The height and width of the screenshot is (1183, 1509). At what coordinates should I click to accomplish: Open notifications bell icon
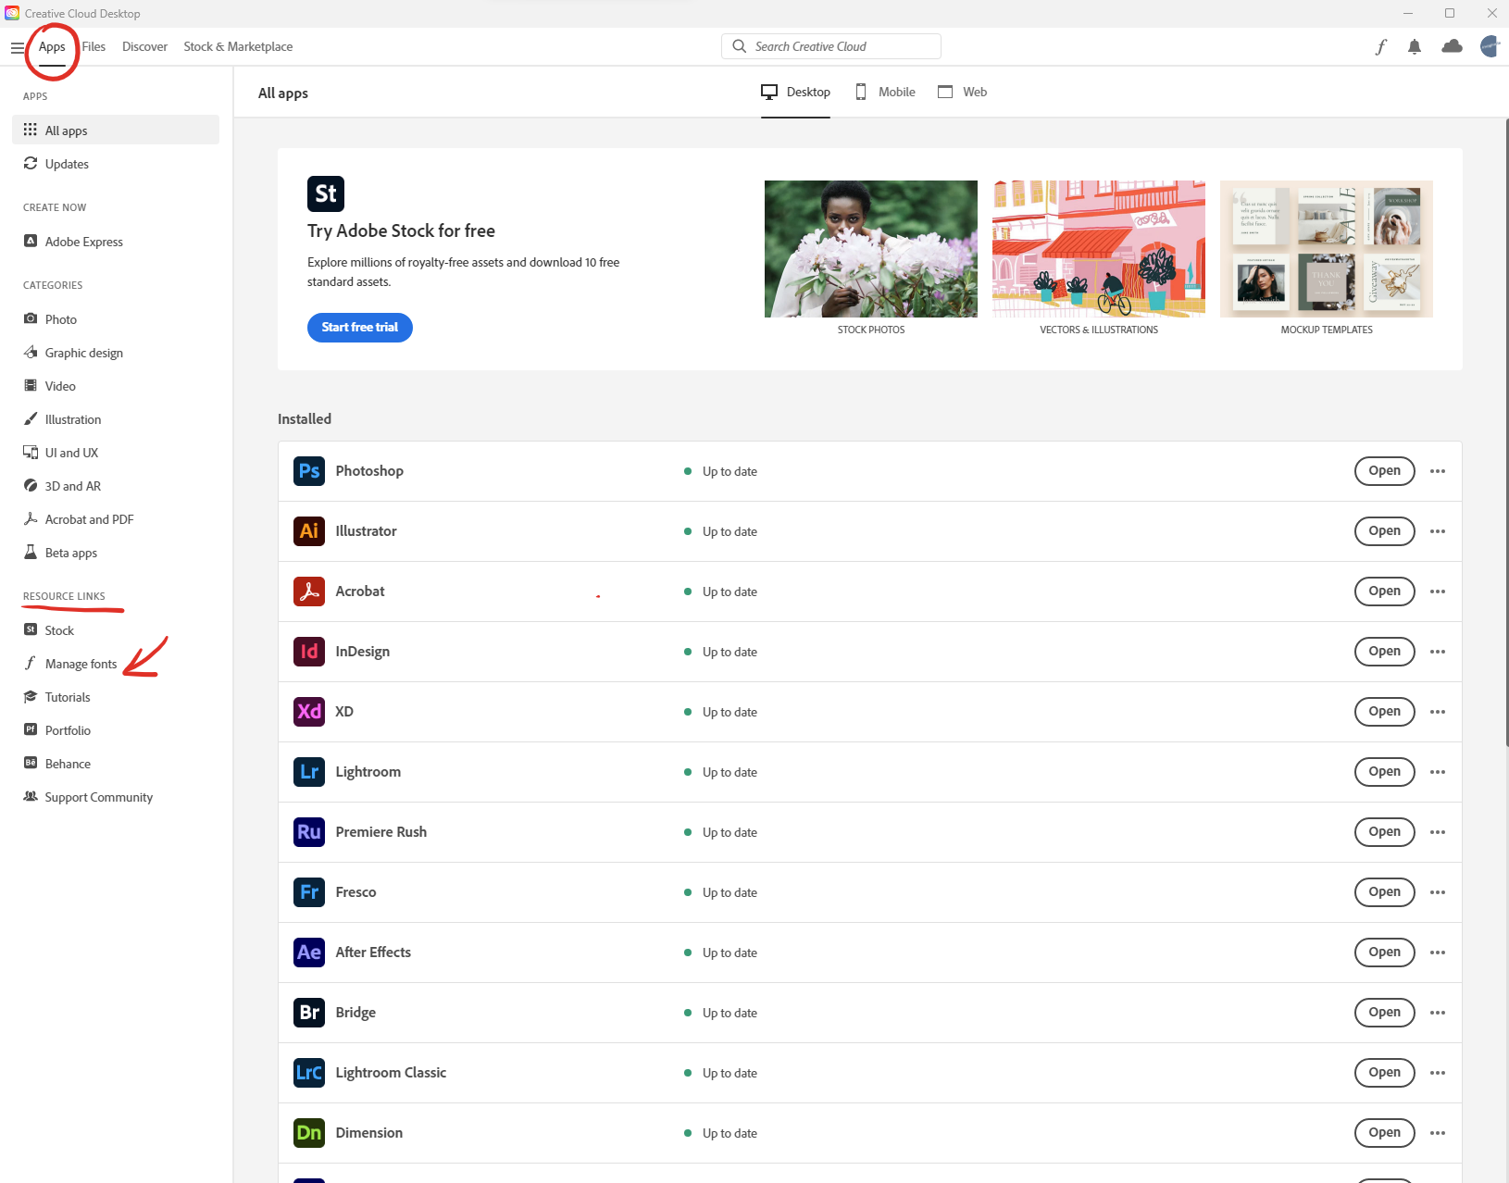pos(1415,46)
